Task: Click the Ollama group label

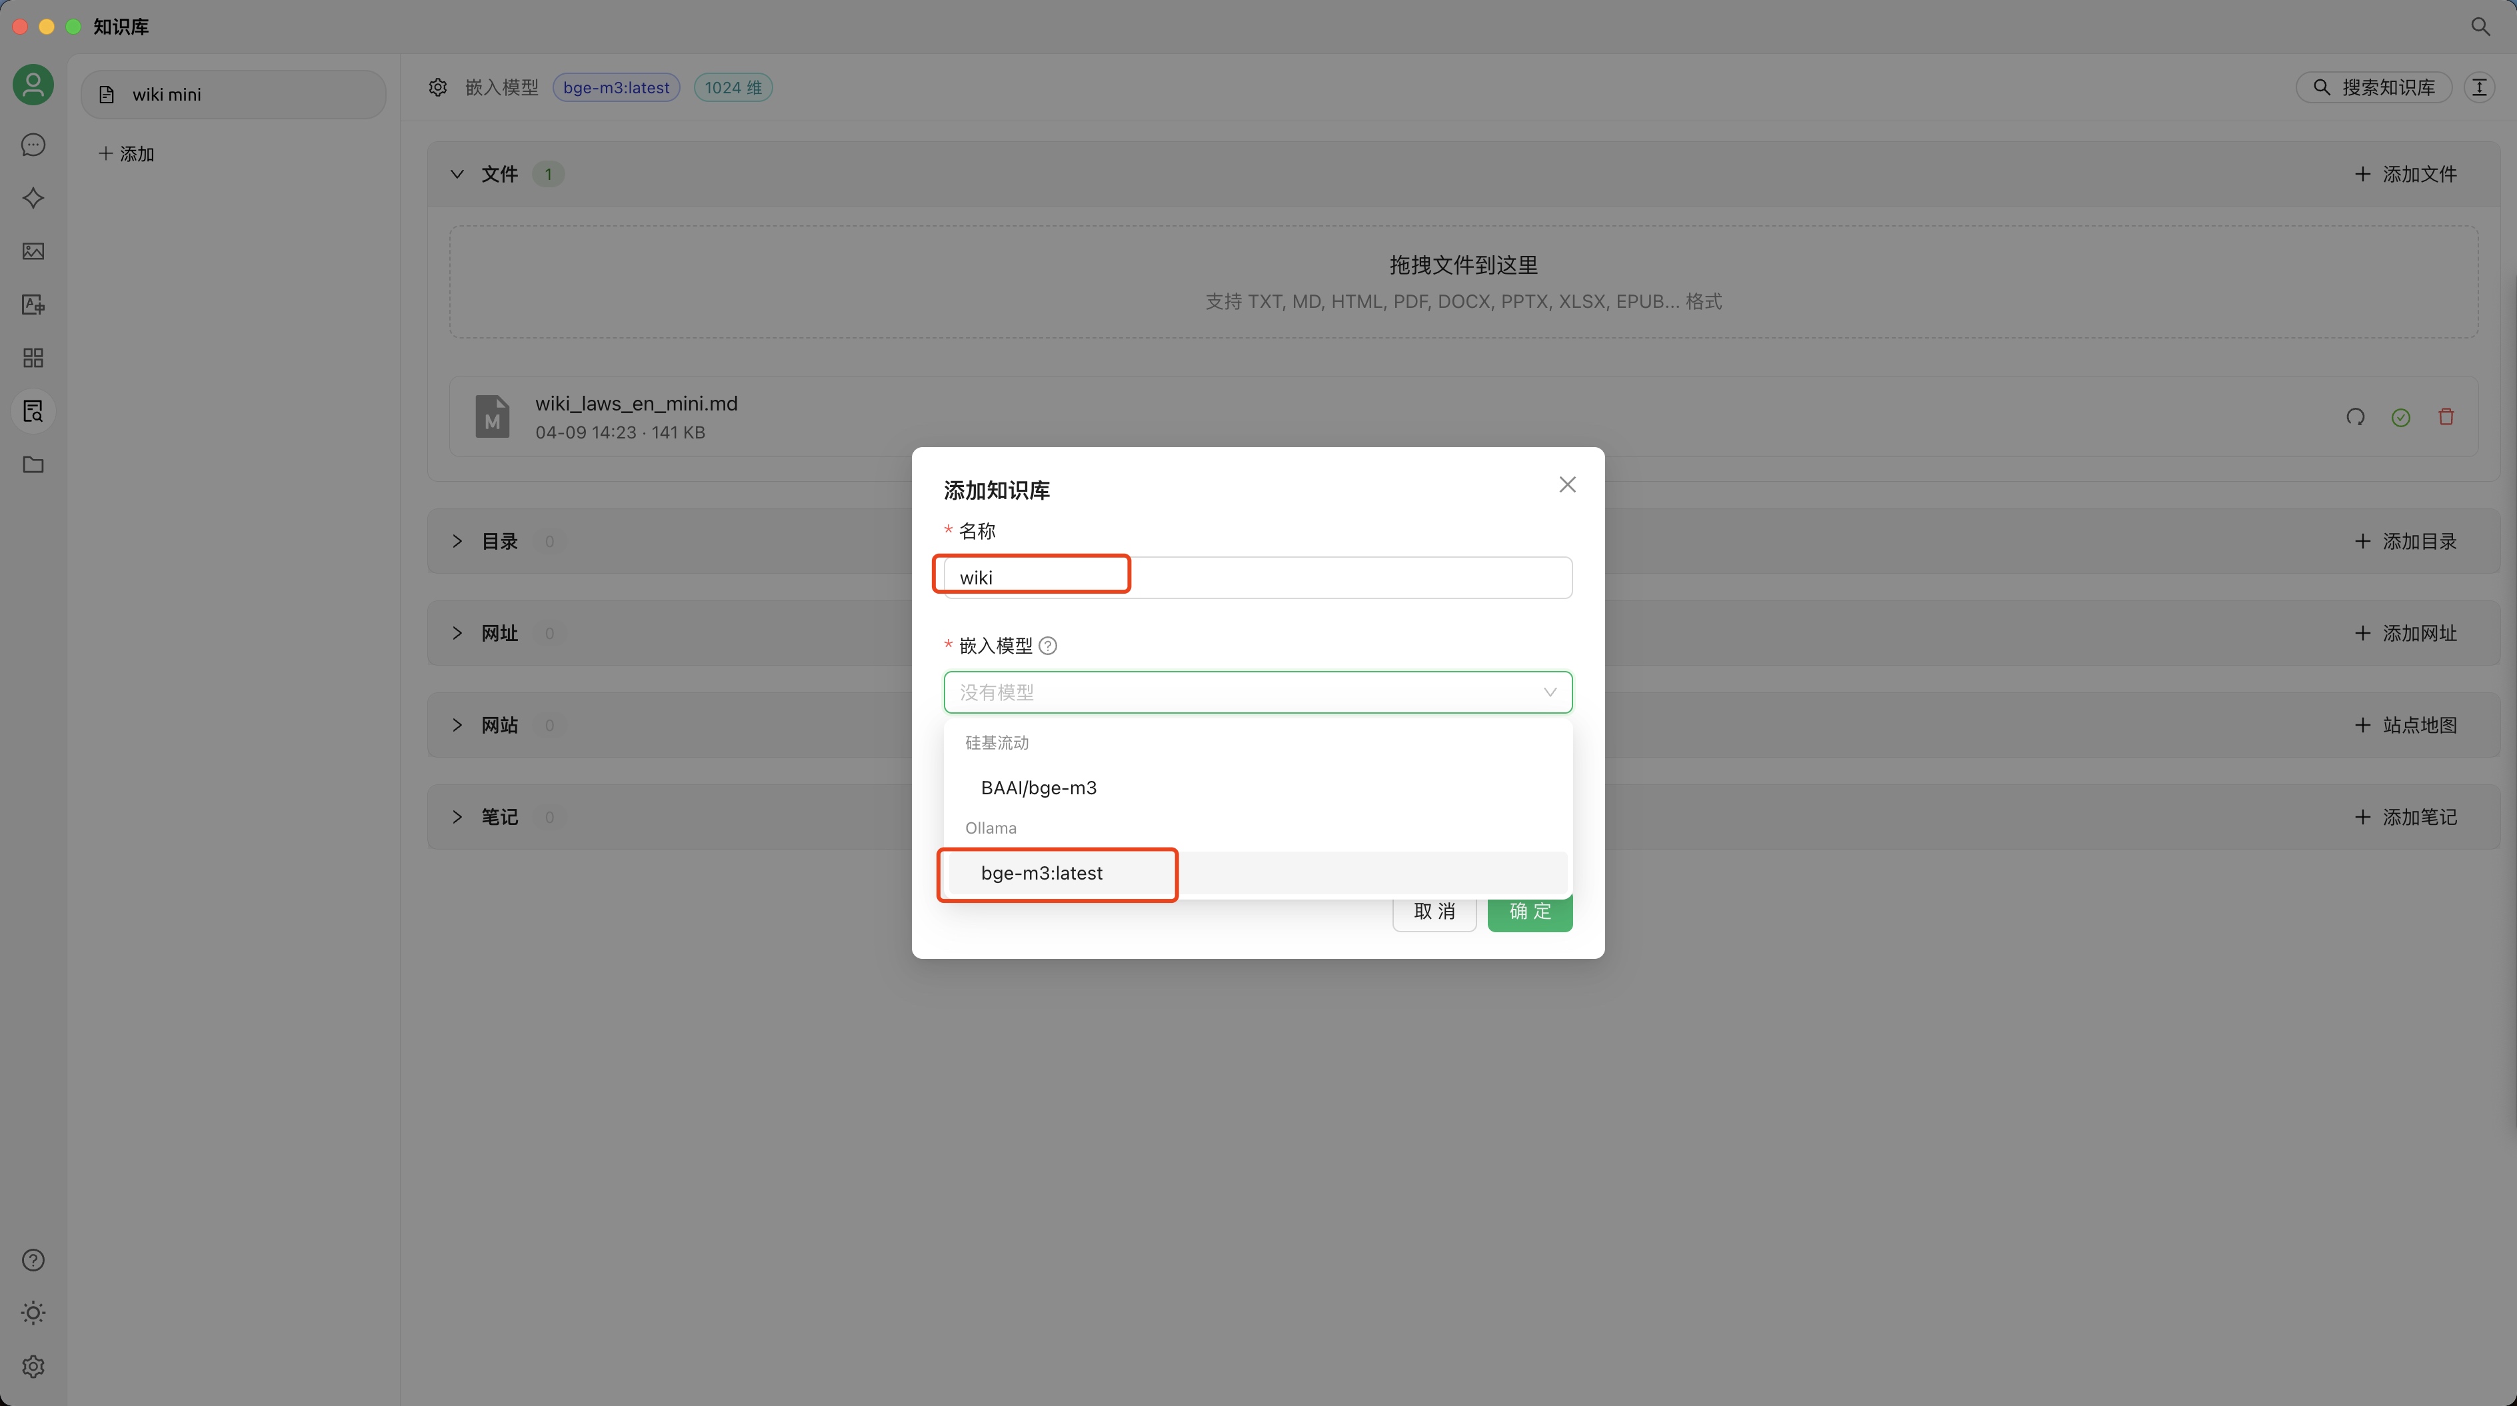Action: [991, 828]
